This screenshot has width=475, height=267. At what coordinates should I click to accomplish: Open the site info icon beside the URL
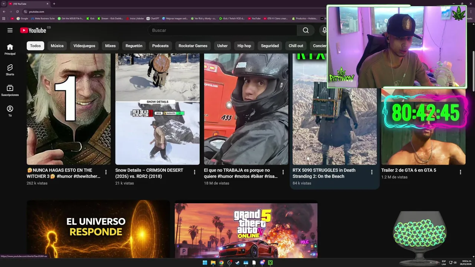[25, 11]
